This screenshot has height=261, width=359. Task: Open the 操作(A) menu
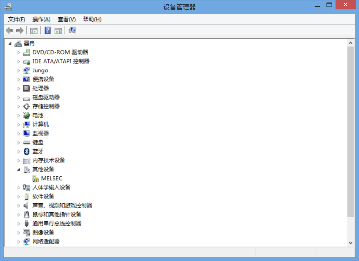[x=41, y=19]
